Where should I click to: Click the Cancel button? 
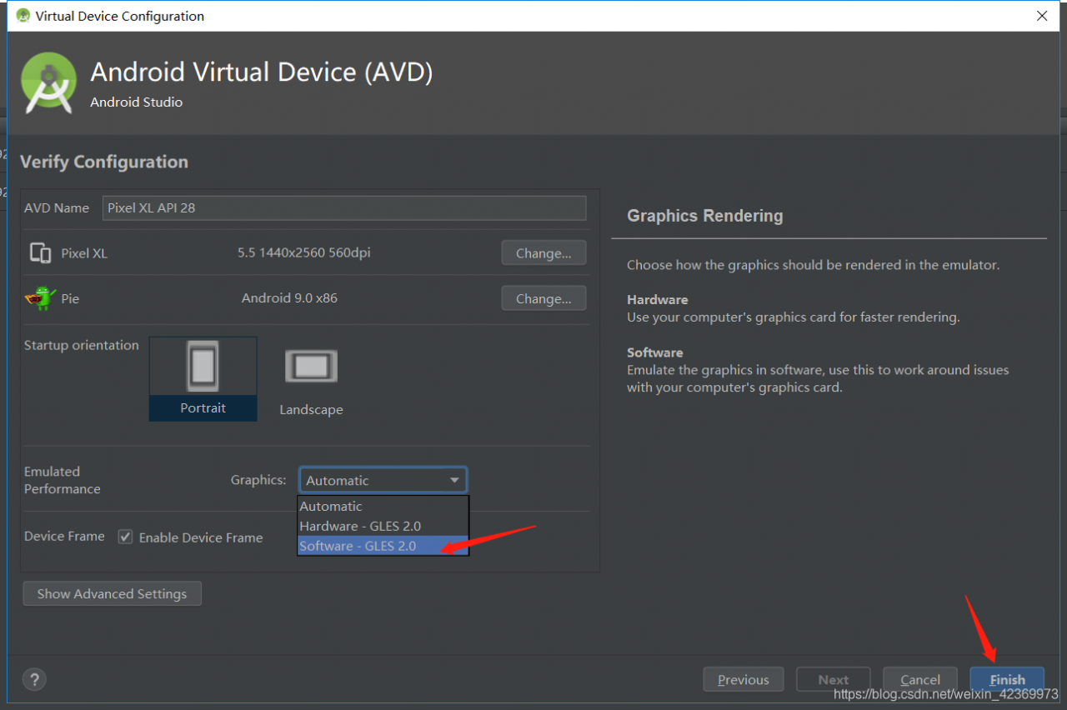pos(920,679)
